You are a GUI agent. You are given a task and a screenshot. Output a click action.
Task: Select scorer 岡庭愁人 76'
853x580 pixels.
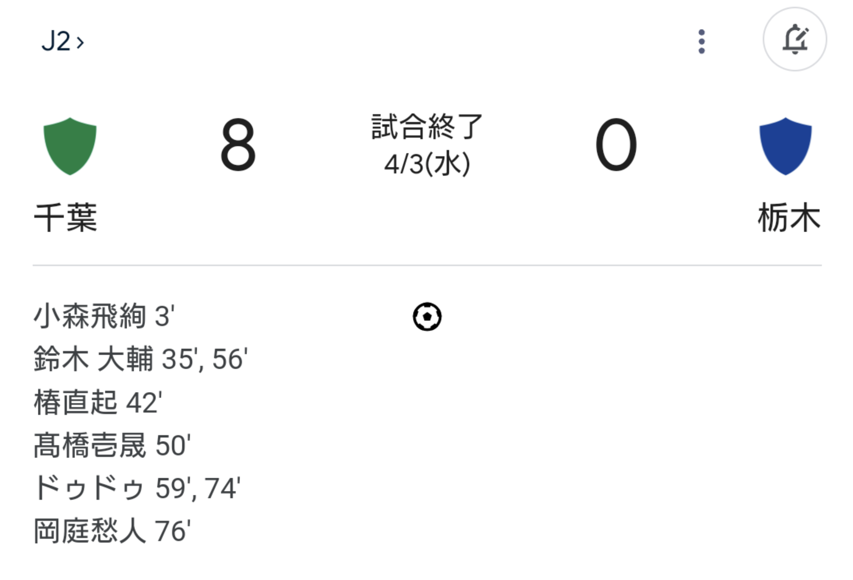coord(112,531)
